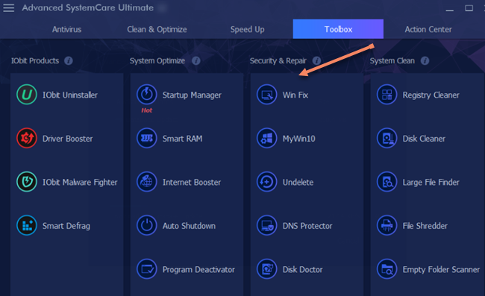The height and width of the screenshot is (296, 485).
Task: Click the IObit Malware Fighter icon
Action: click(27, 182)
